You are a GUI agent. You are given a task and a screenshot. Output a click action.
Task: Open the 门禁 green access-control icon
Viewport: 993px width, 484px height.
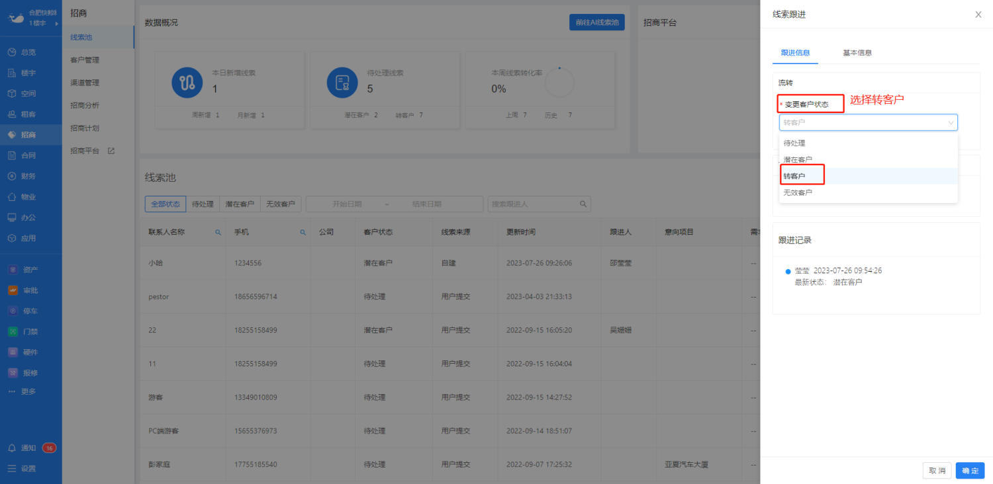[12, 331]
